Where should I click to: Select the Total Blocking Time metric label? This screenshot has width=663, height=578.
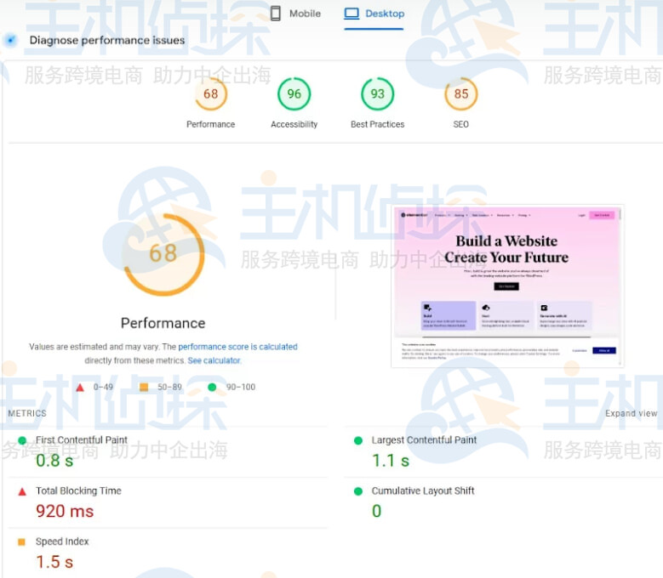click(x=78, y=490)
